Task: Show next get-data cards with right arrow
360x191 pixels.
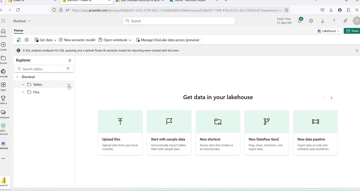Action: [x=332, y=98]
